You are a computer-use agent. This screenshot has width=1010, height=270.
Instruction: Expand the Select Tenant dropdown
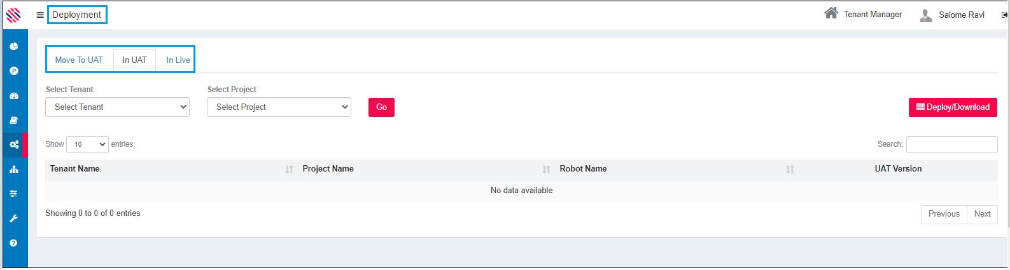[x=117, y=107]
